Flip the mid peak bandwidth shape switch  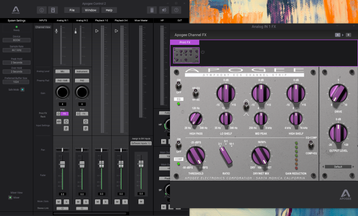pyautogui.click(x=246, y=106)
